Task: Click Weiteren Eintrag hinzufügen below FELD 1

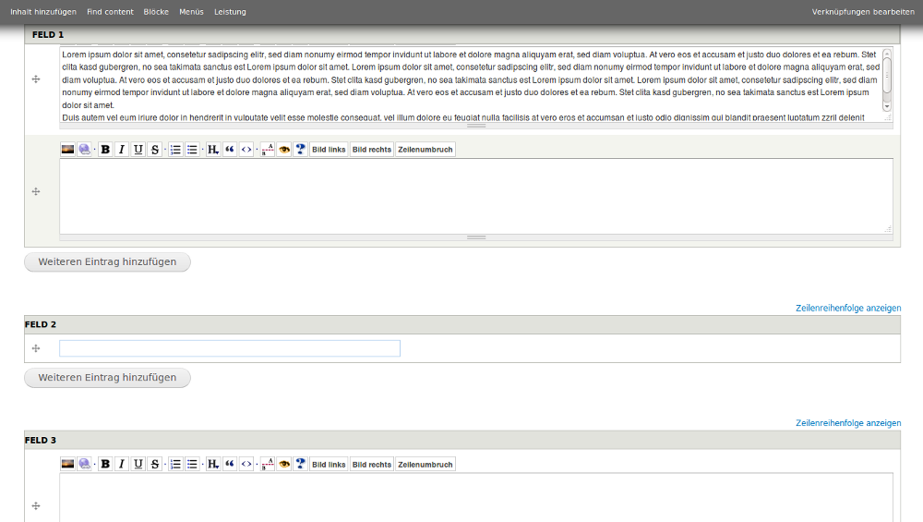Action: (x=107, y=262)
